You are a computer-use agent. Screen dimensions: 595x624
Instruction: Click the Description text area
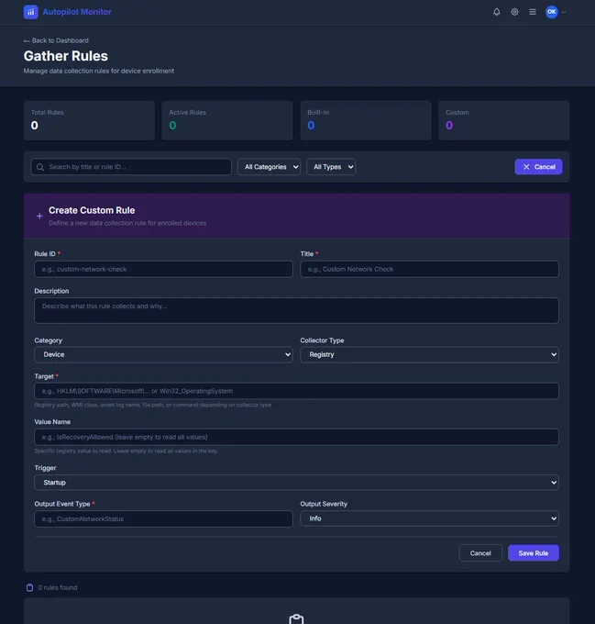tap(296, 310)
